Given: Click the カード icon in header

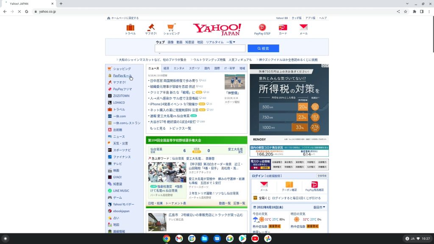Looking at the screenshot, I should (x=283, y=28).
